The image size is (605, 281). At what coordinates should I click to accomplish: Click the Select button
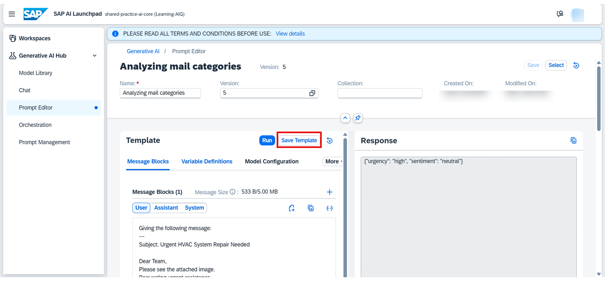(556, 65)
